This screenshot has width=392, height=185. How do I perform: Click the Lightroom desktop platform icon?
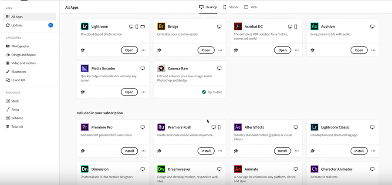click(x=131, y=26)
